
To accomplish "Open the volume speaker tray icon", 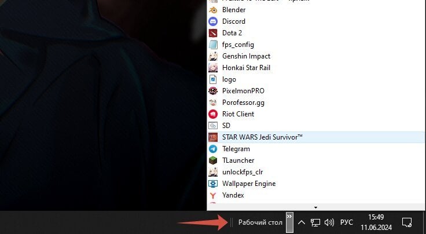I will coord(329,222).
